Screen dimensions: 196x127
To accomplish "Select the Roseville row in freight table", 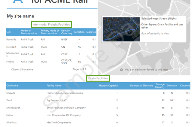I will [51, 40].
